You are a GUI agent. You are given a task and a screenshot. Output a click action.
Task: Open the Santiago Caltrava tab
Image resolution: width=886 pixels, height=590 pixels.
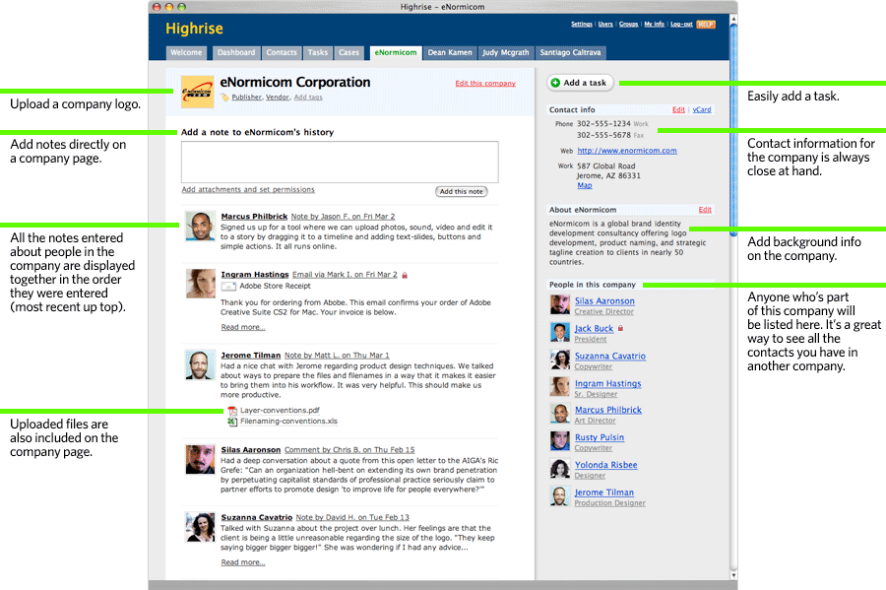click(570, 52)
